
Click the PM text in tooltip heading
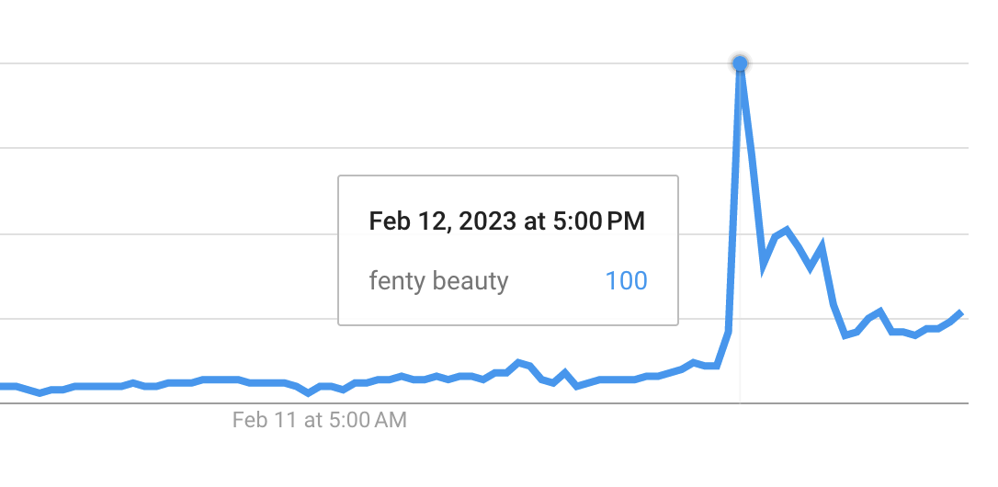tap(627, 221)
